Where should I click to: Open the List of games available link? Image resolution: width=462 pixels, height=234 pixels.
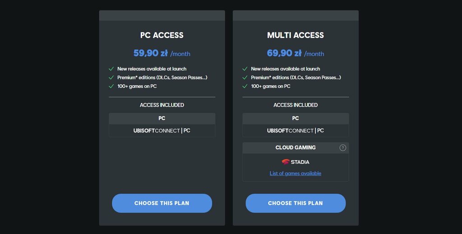(296, 173)
